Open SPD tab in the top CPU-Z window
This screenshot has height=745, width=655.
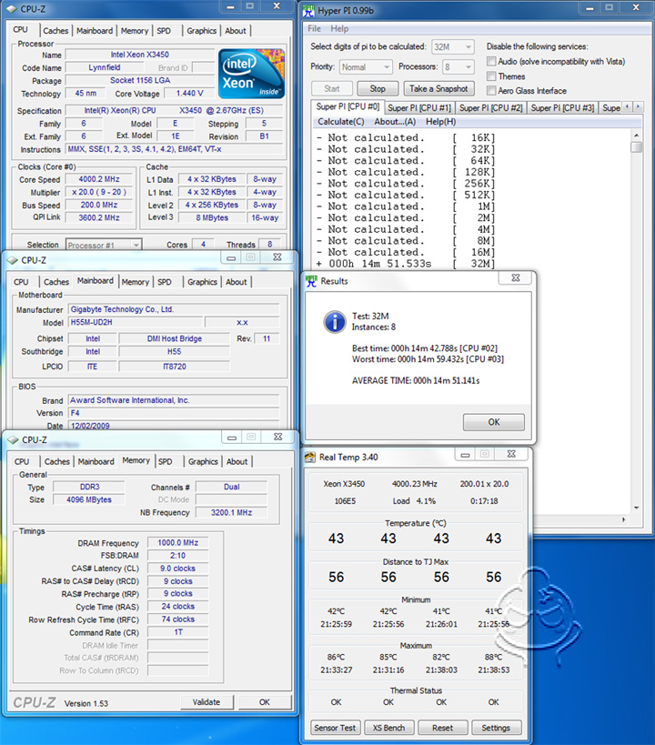[164, 30]
